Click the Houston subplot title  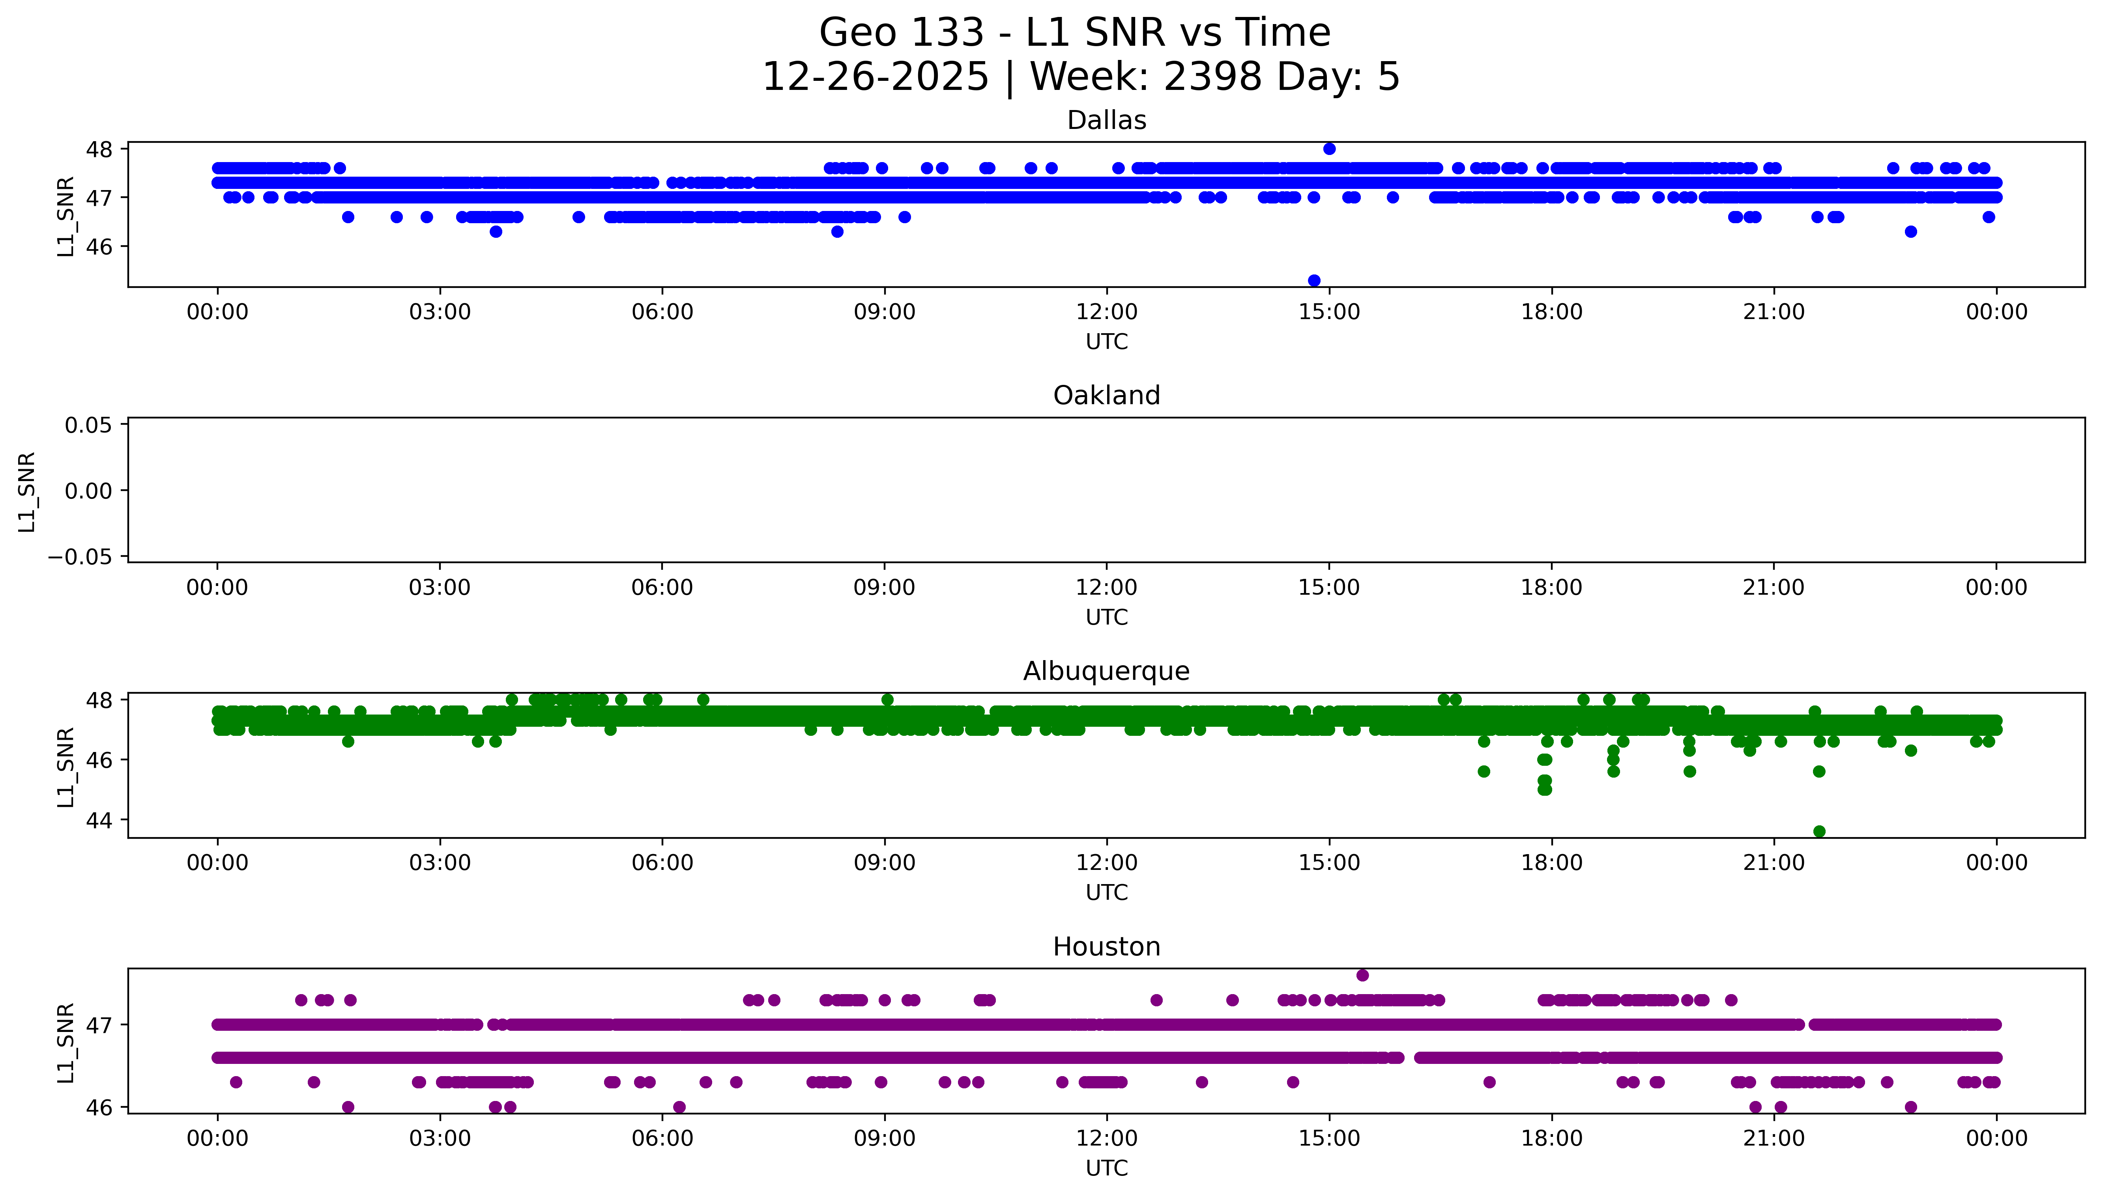(1106, 947)
